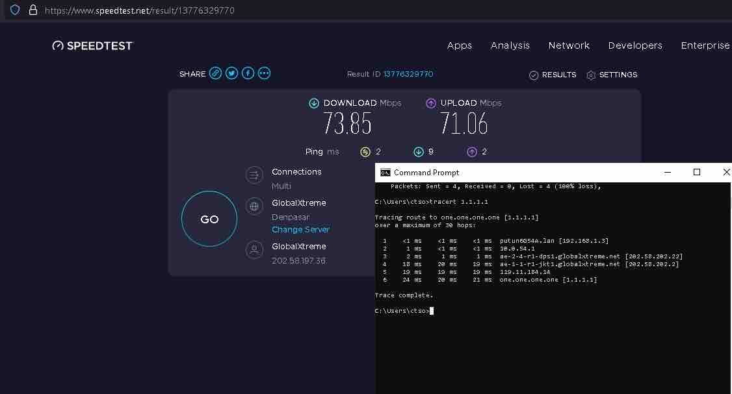Click the tracert 1.1.1.1 command line

click(x=432, y=202)
